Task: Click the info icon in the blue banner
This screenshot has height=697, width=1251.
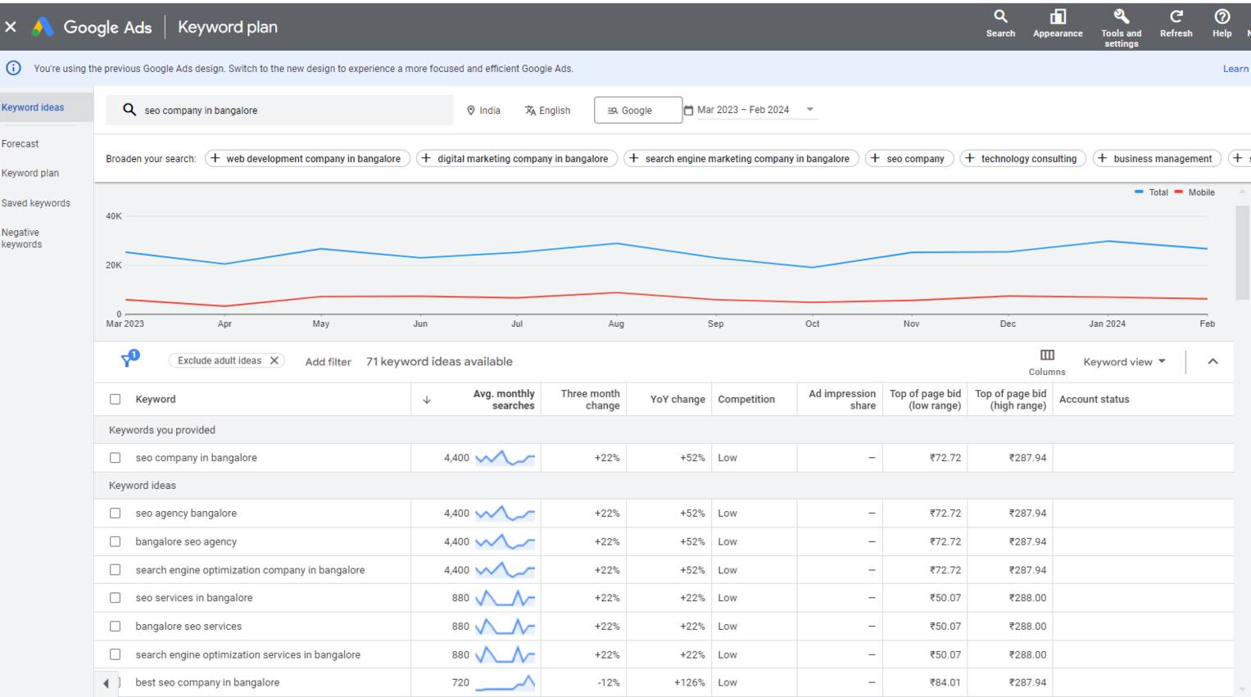Action: tap(14, 69)
